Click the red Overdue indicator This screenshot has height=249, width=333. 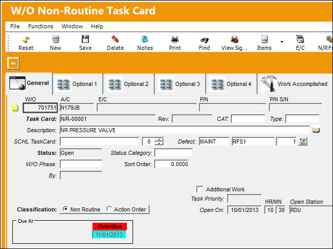click(109, 226)
